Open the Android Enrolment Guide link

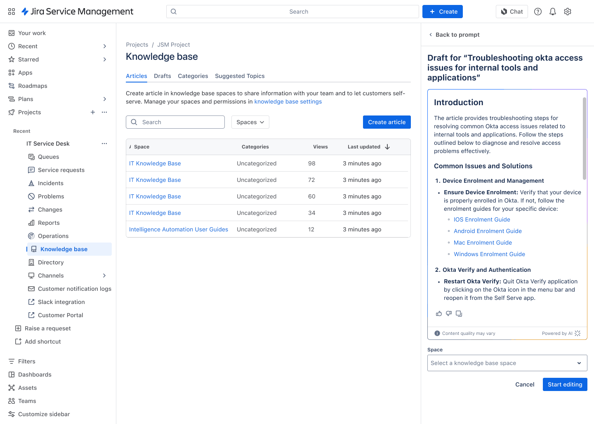488,231
